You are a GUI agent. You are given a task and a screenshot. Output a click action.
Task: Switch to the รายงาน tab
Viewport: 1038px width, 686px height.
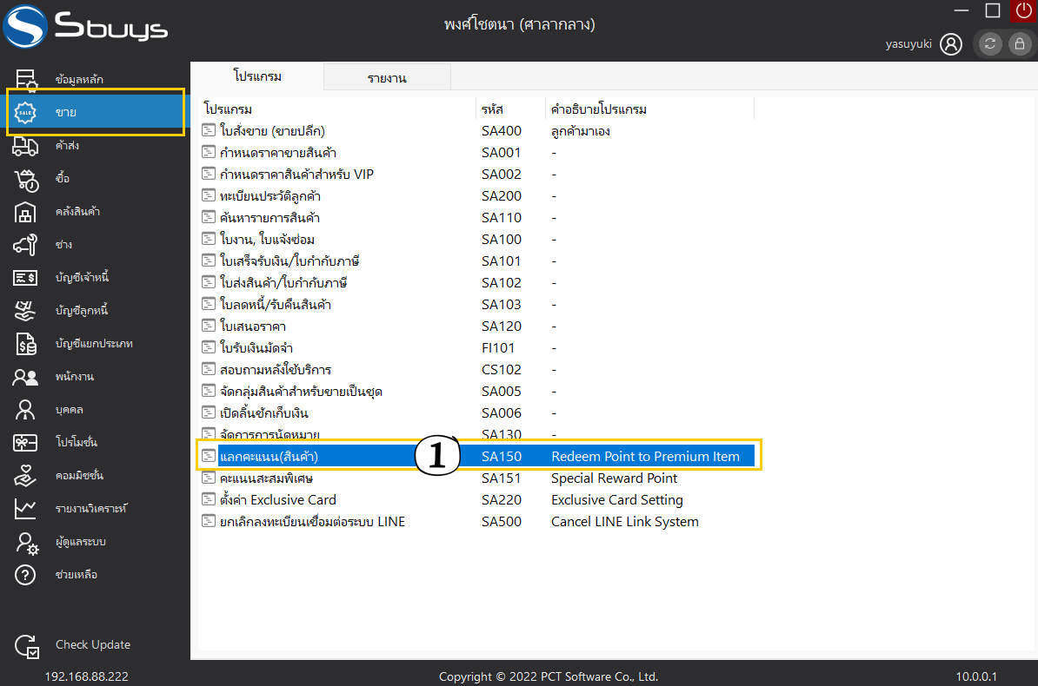(x=387, y=77)
